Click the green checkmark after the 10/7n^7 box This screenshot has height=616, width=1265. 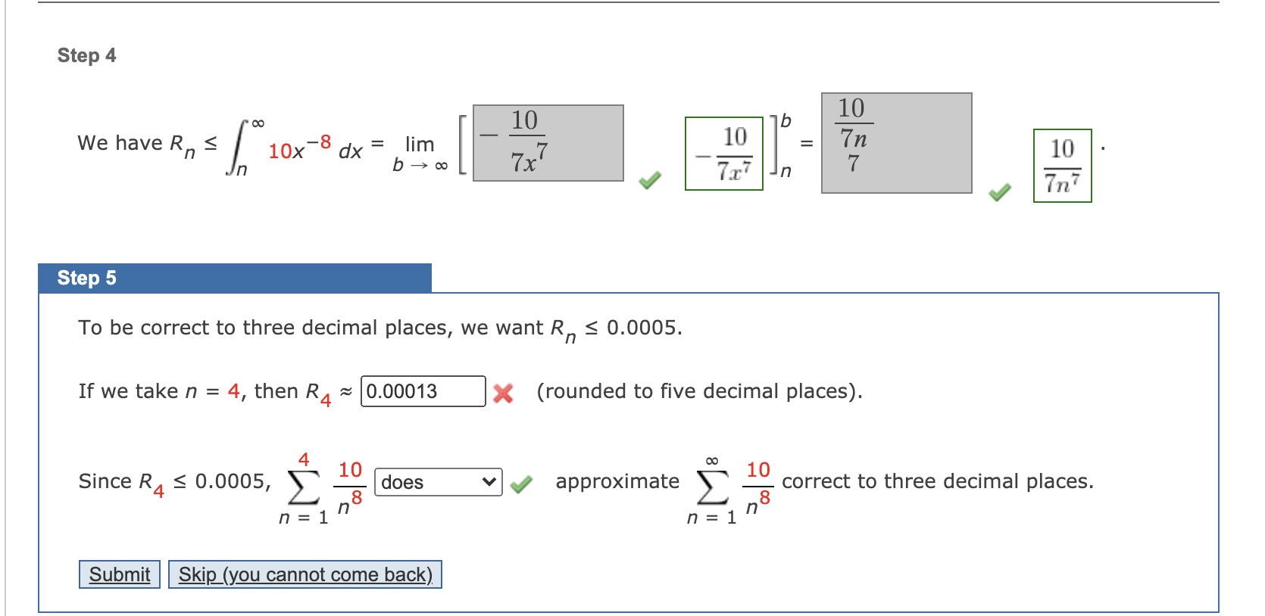point(999,193)
